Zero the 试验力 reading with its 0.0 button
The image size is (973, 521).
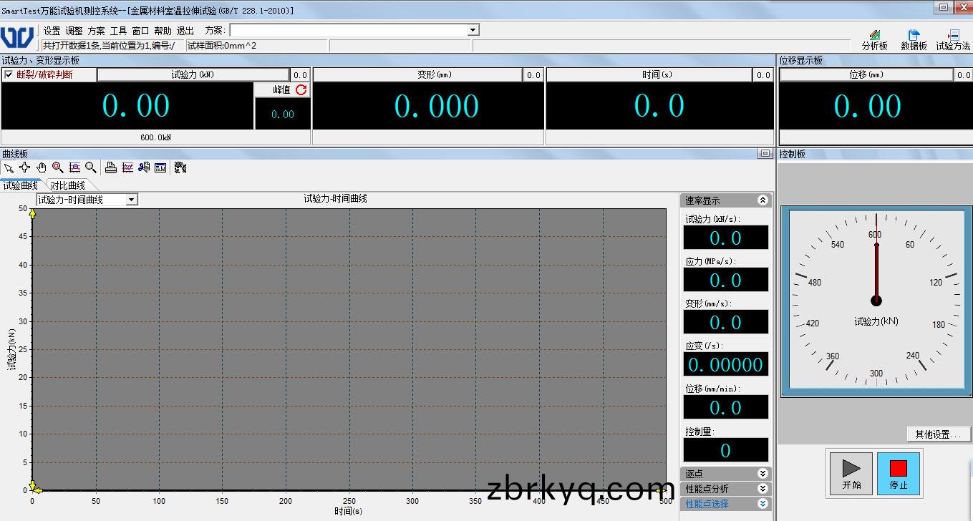pos(301,74)
